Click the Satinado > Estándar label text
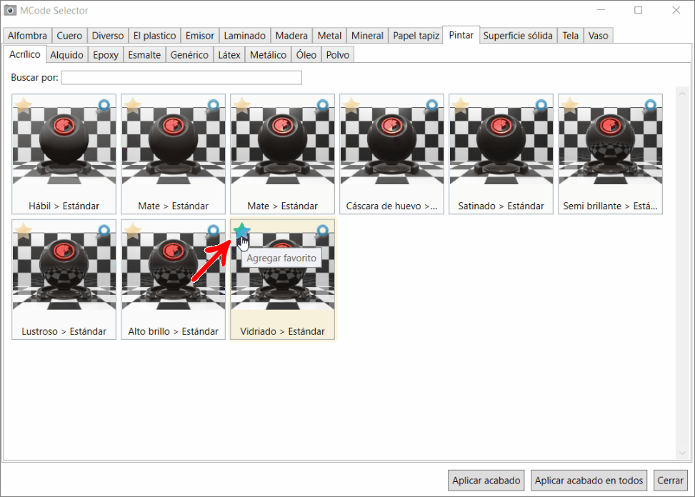 [501, 206]
